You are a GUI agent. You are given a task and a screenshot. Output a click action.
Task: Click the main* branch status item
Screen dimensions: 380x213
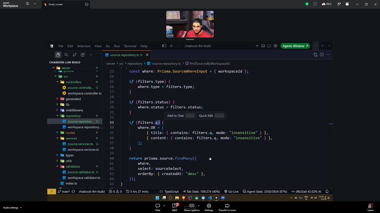pyautogui.click(x=64, y=192)
